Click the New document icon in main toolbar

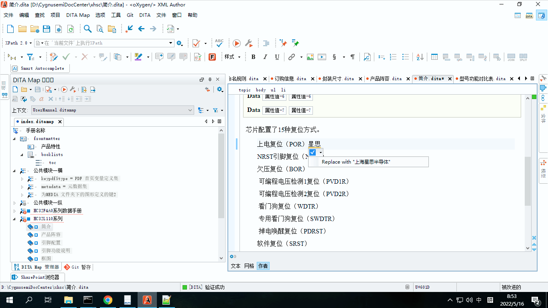point(10,29)
